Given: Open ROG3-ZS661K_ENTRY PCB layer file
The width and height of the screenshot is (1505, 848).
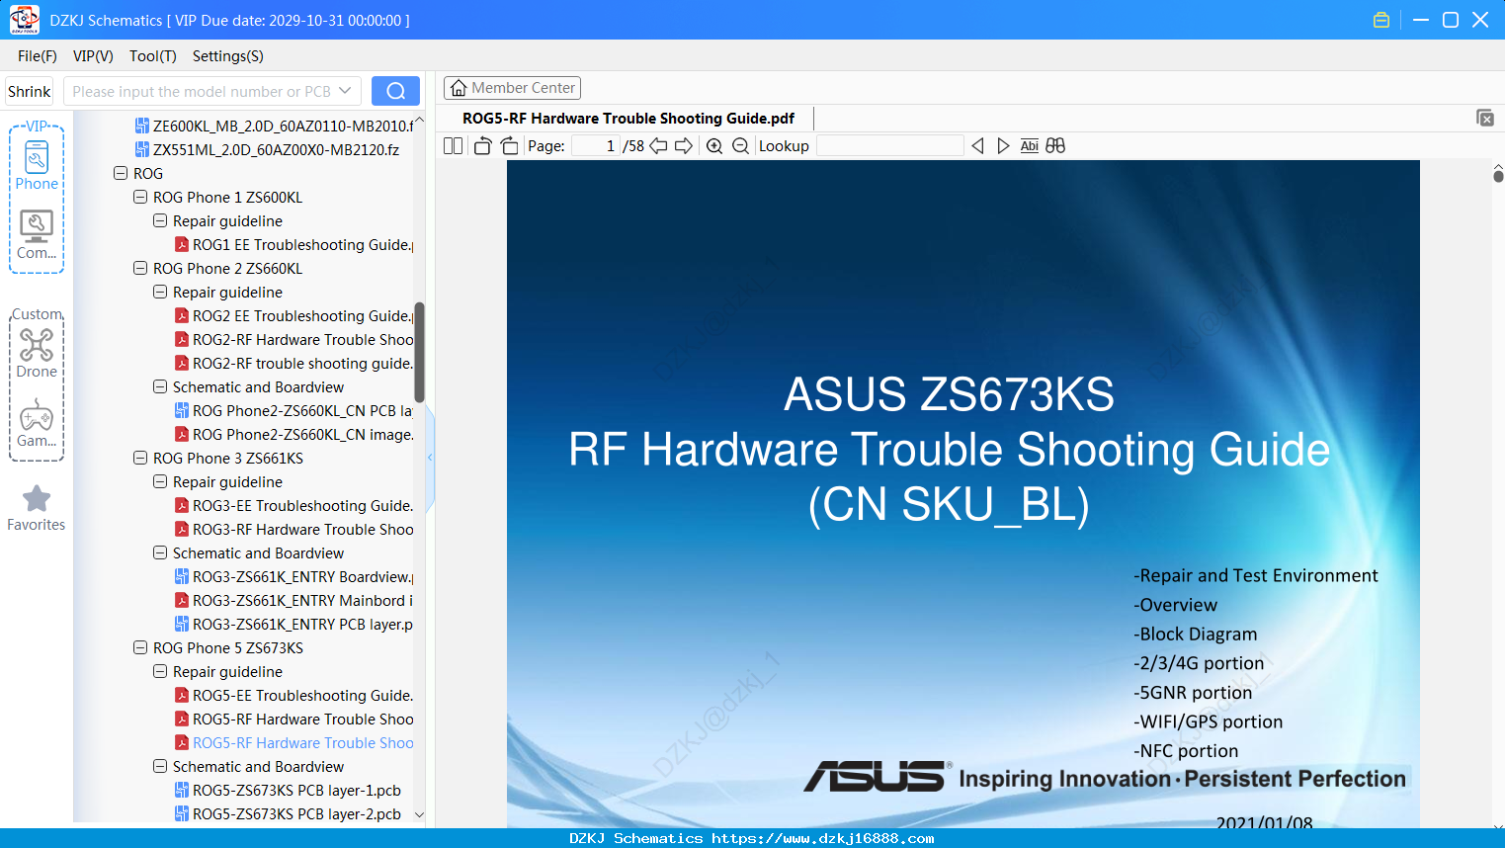Looking at the screenshot, I should tap(293, 625).
